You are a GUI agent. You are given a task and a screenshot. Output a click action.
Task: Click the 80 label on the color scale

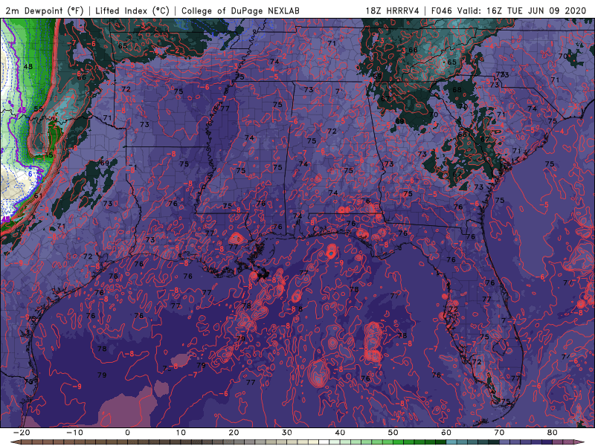[x=553, y=433]
